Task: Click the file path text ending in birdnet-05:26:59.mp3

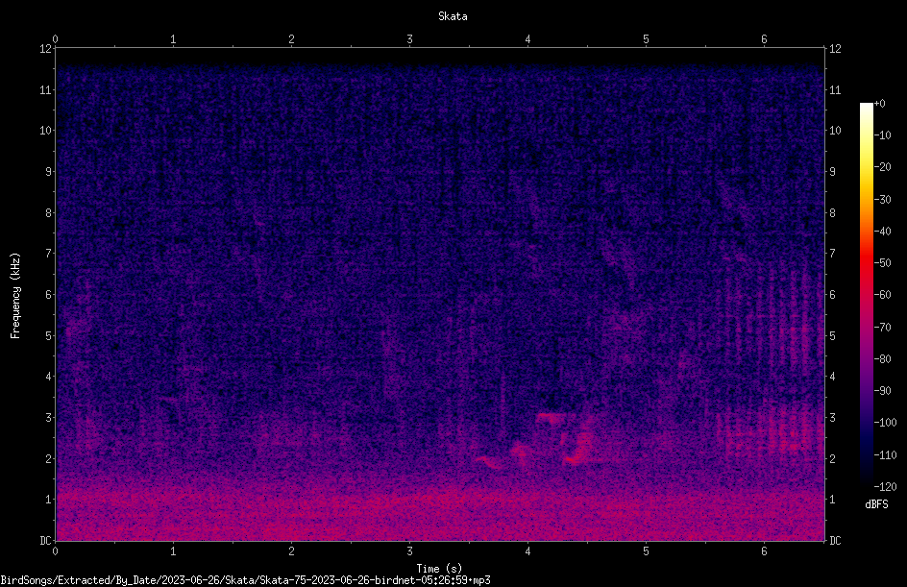Action: pos(245,580)
